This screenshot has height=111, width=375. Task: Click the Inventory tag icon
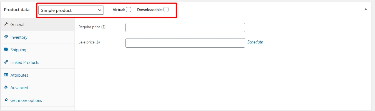[x=6, y=37]
